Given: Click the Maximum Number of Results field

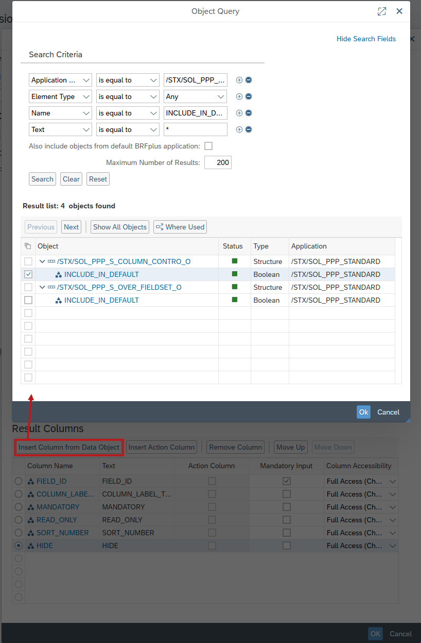Looking at the screenshot, I should coord(217,162).
